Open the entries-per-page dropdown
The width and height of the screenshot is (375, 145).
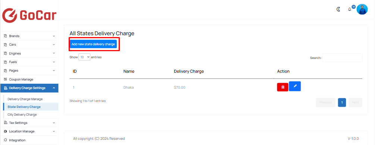tap(84, 57)
